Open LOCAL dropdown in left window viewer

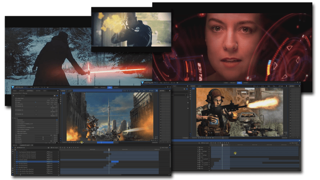click(x=134, y=90)
